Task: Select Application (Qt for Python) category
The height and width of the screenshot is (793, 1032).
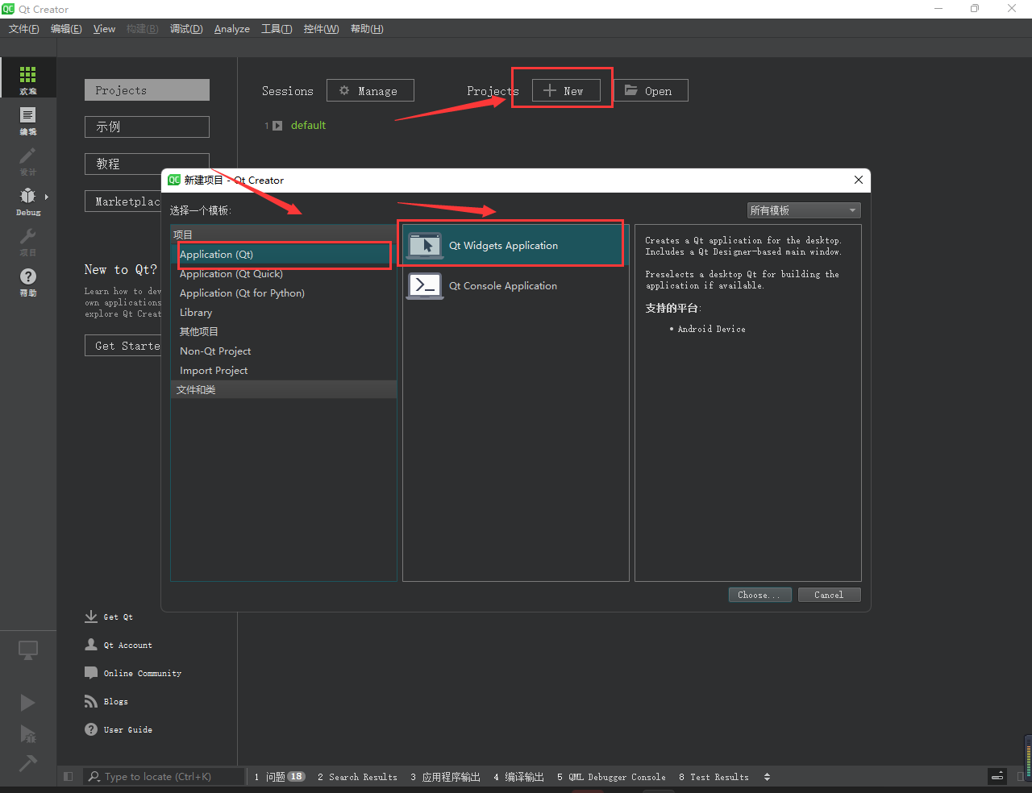Action: click(284, 293)
